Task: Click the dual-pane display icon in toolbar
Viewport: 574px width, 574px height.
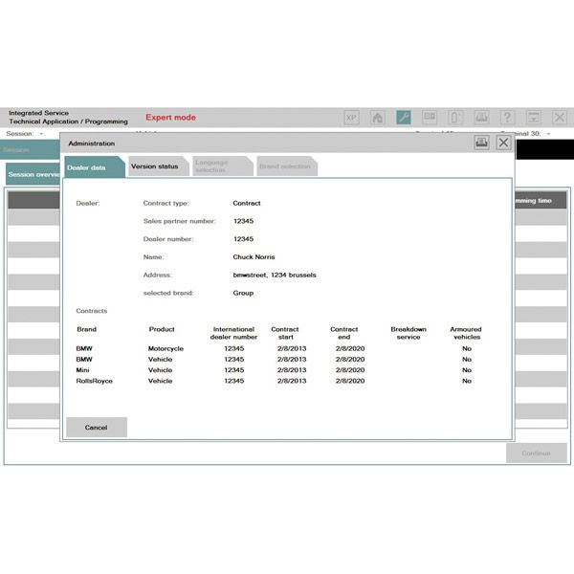Action: tap(430, 118)
